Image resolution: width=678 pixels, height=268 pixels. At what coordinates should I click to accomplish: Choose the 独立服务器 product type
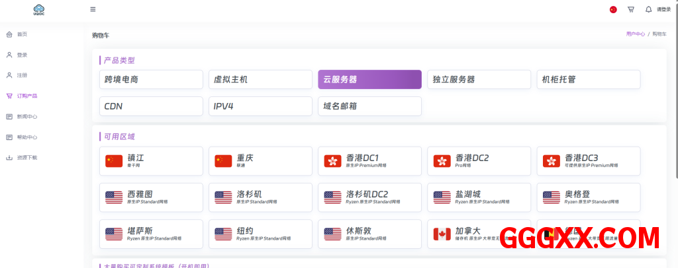(x=479, y=79)
